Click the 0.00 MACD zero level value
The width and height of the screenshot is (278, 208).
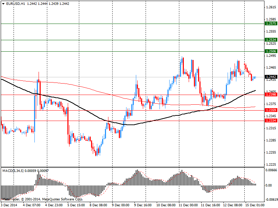click(x=268, y=185)
